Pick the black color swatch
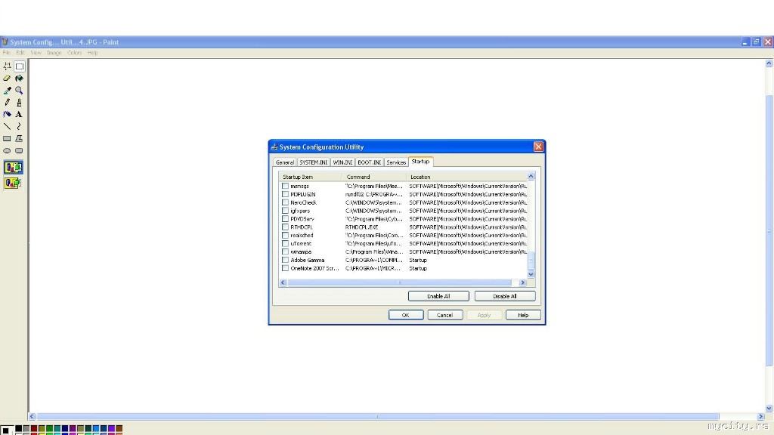Screen dimensions: 774x435 pos(18,430)
